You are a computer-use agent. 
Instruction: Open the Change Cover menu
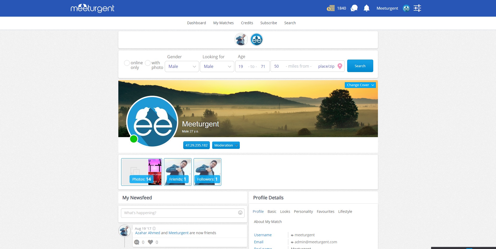pyautogui.click(x=360, y=85)
